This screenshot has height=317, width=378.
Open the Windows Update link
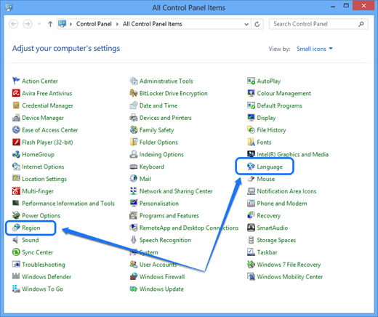(x=161, y=289)
